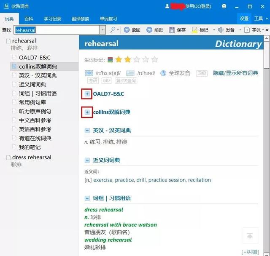Click the colored word-list bars icon
Viewport: 270px width, 256px height.
[110, 60]
